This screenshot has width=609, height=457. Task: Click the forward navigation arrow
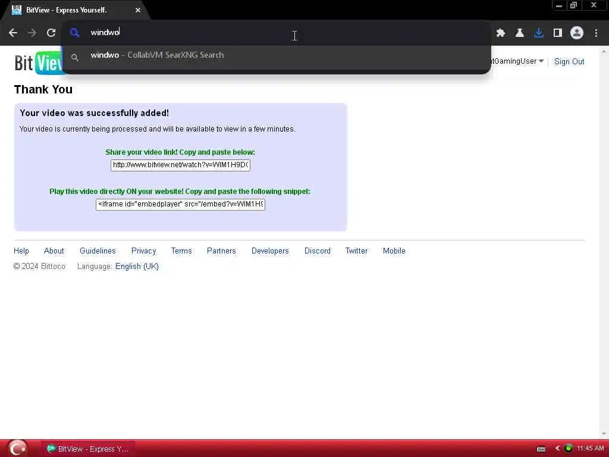pos(32,33)
